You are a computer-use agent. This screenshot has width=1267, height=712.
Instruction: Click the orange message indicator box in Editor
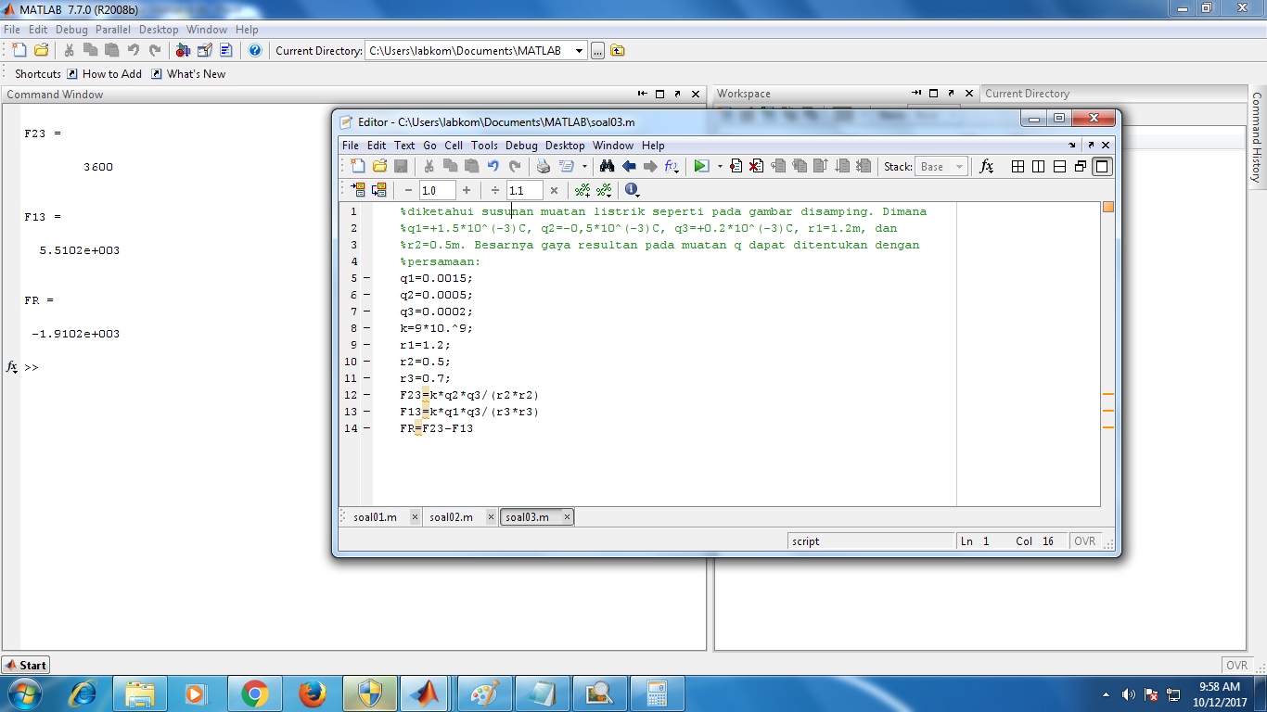point(1107,207)
